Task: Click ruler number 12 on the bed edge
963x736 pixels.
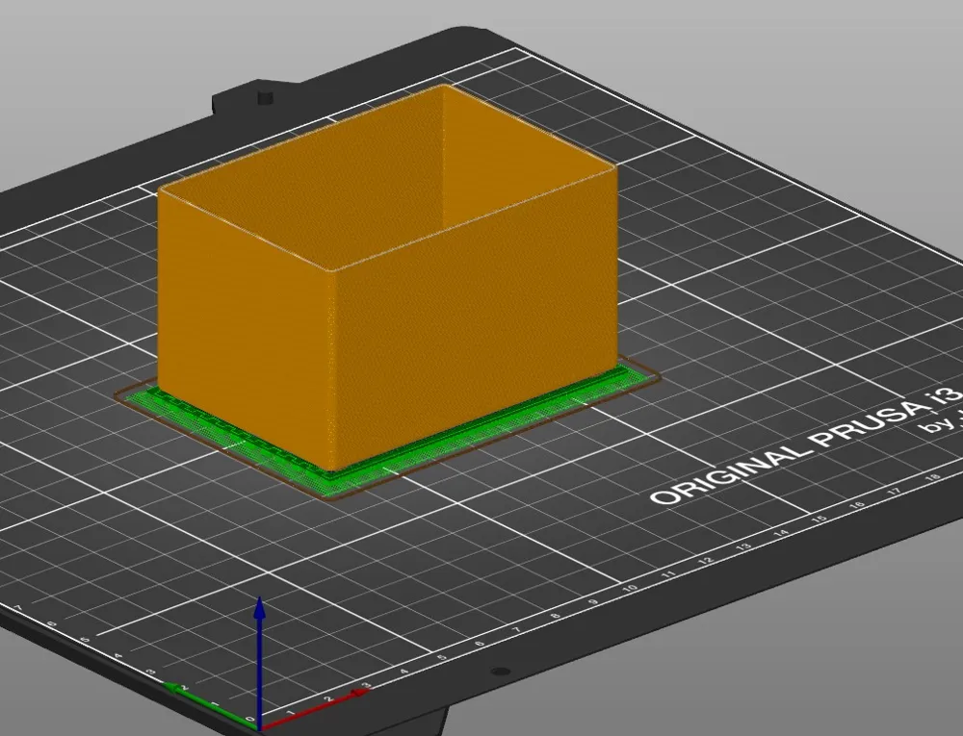Action: (x=706, y=560)
